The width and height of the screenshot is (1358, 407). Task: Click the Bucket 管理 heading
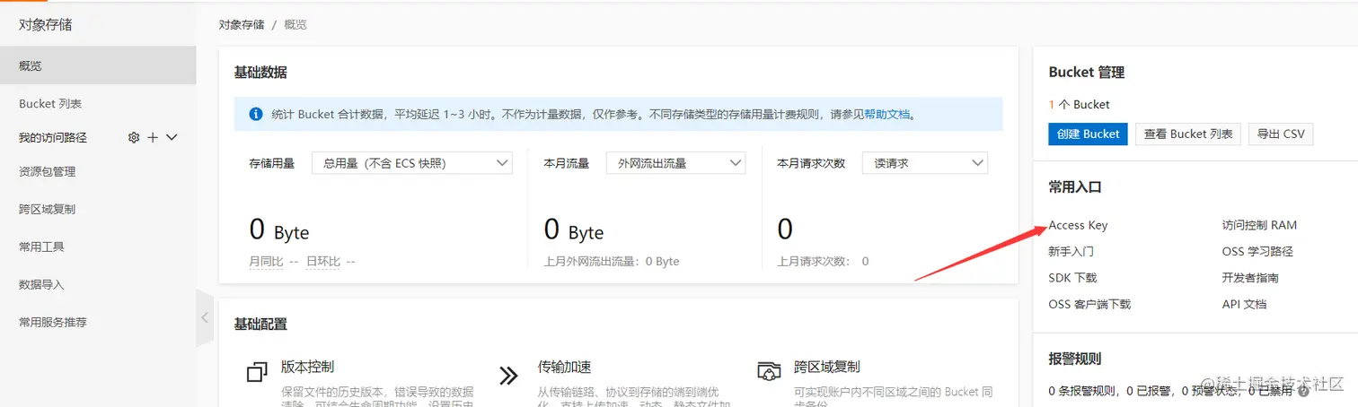tap(1087, 73)
